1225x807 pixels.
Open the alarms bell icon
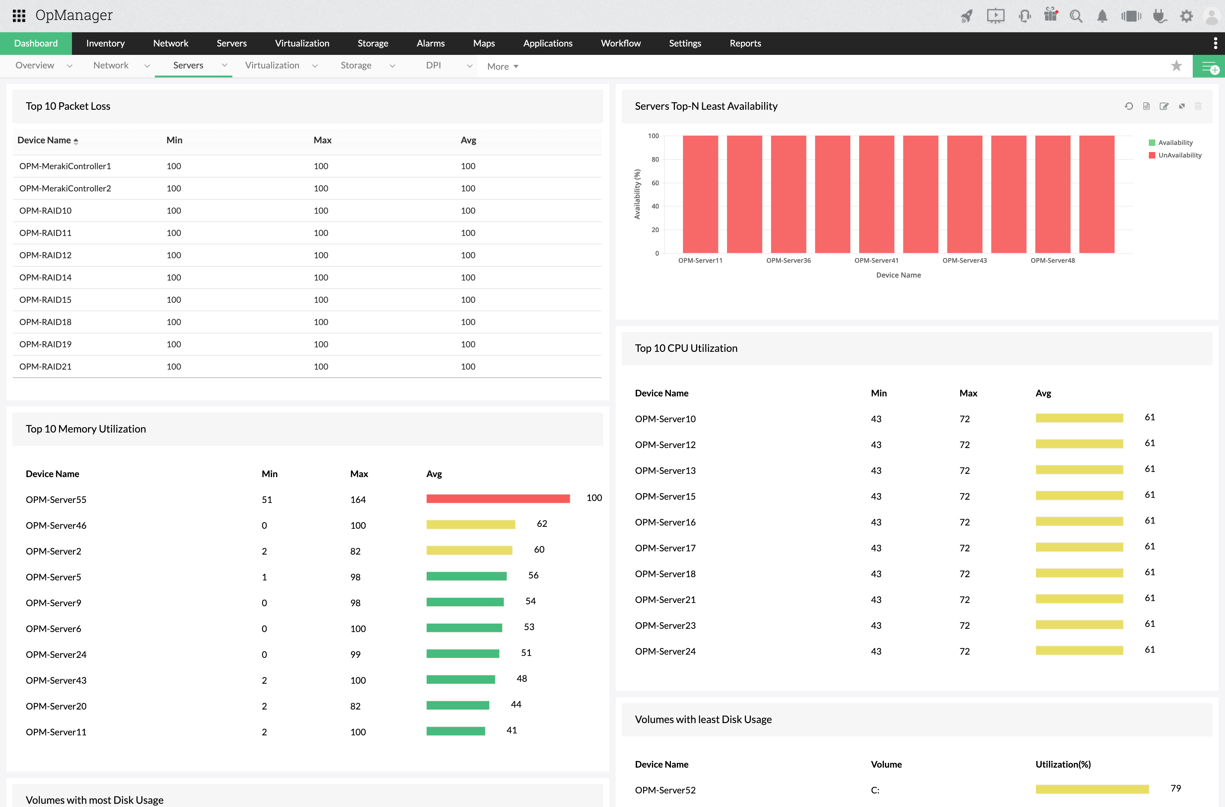[x=1102, y=16]
